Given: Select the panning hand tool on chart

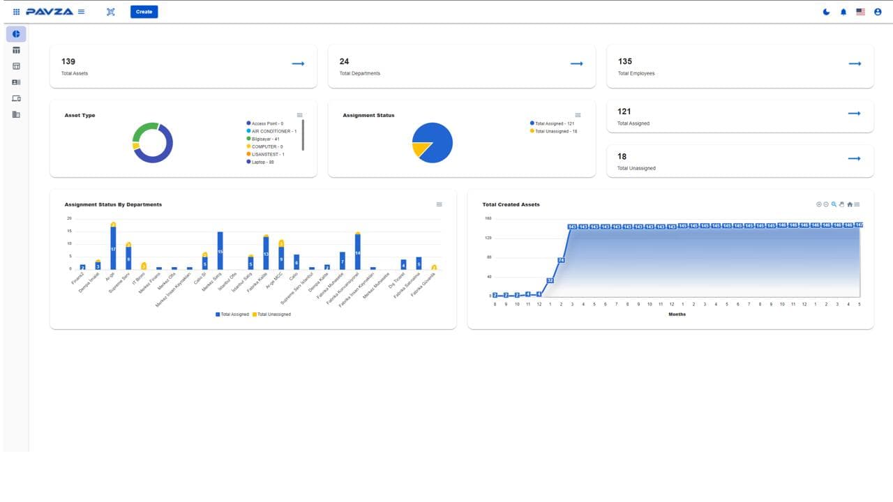Looking at the screenshot, I should pos(841,204).
